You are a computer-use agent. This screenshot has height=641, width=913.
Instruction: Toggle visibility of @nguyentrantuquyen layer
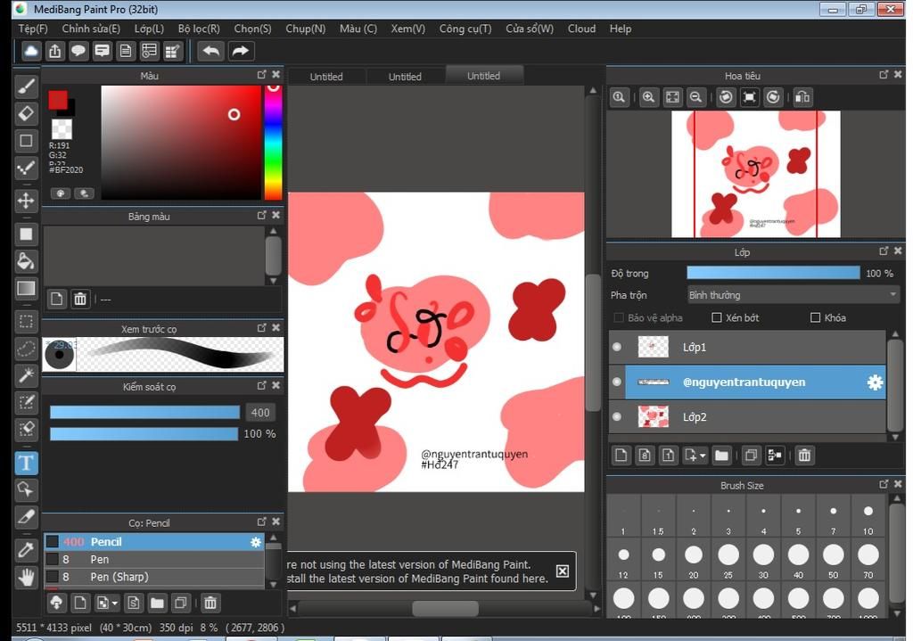click(x=617, y=382)
